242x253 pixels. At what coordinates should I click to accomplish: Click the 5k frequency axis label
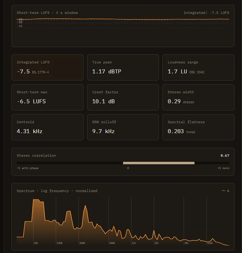186,243
